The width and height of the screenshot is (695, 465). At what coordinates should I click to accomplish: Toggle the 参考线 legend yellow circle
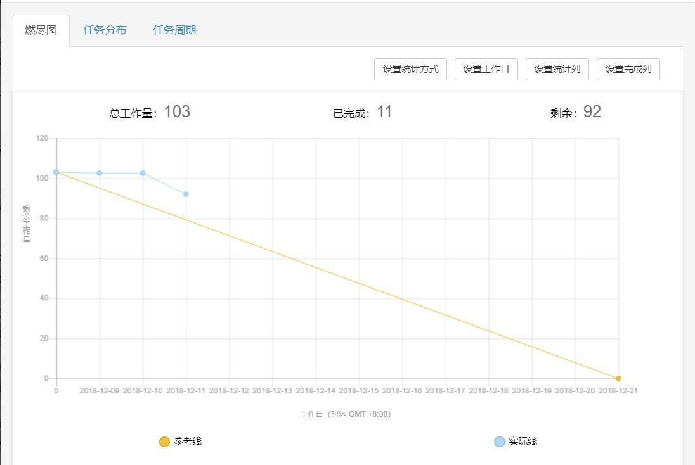(164, 442)
